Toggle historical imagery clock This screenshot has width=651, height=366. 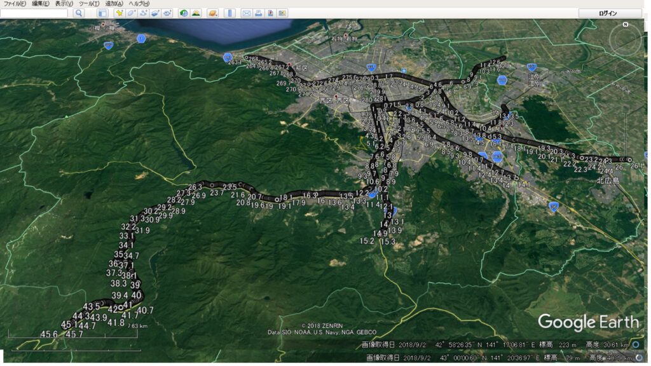tap(184, 13)
